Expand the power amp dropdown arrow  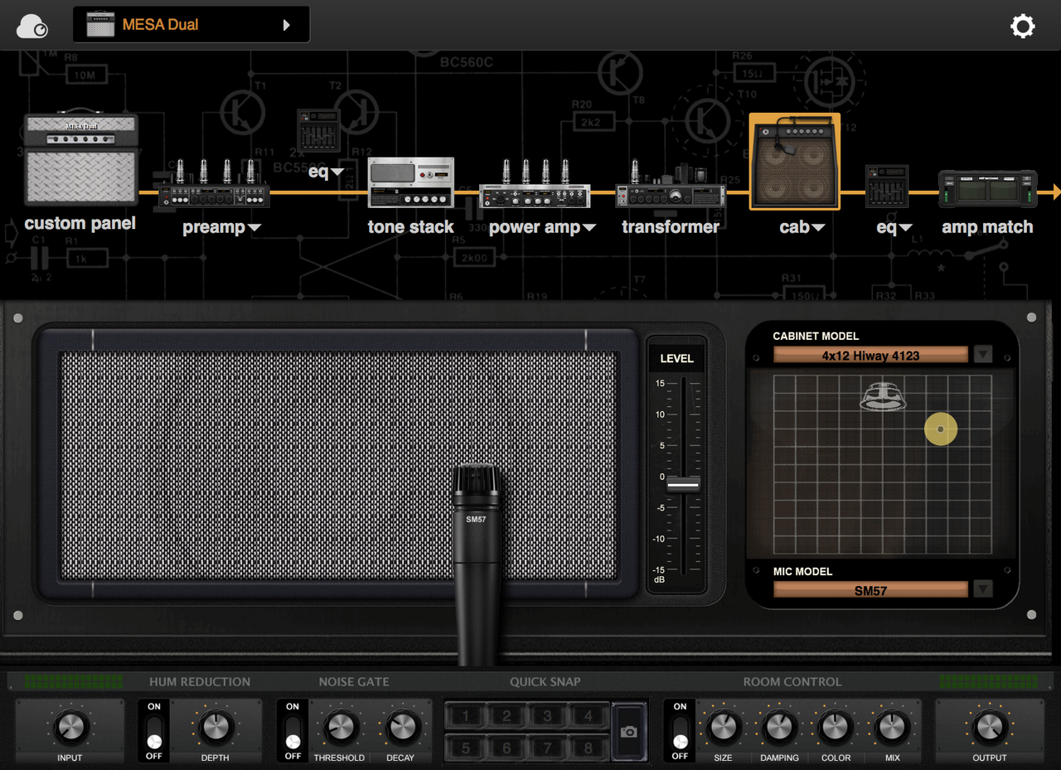pyautogui.click(x=589, y=228)
